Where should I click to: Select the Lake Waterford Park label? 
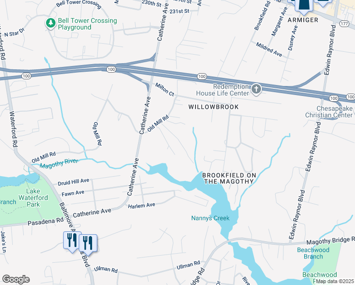33,198
